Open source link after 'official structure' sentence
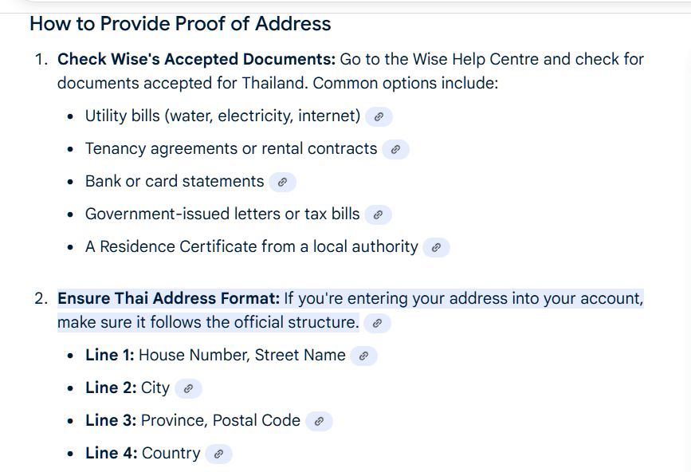 [x=378, y=323]
